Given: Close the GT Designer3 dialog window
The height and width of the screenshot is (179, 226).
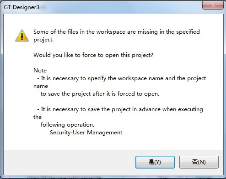Looking at the screenshot, I should tap(213, 5).
